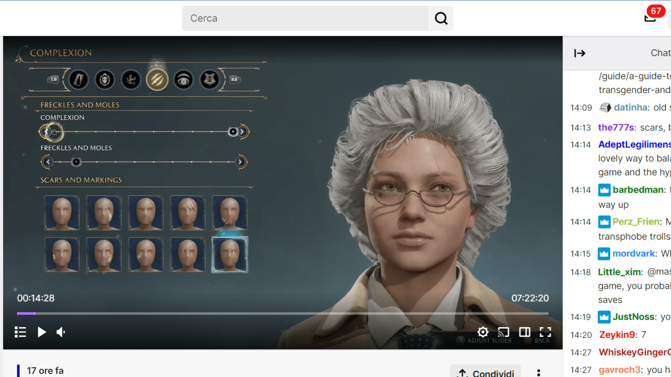671x377 pixels.
Task: Click chat username JustNoss
Action: [633, 317]
